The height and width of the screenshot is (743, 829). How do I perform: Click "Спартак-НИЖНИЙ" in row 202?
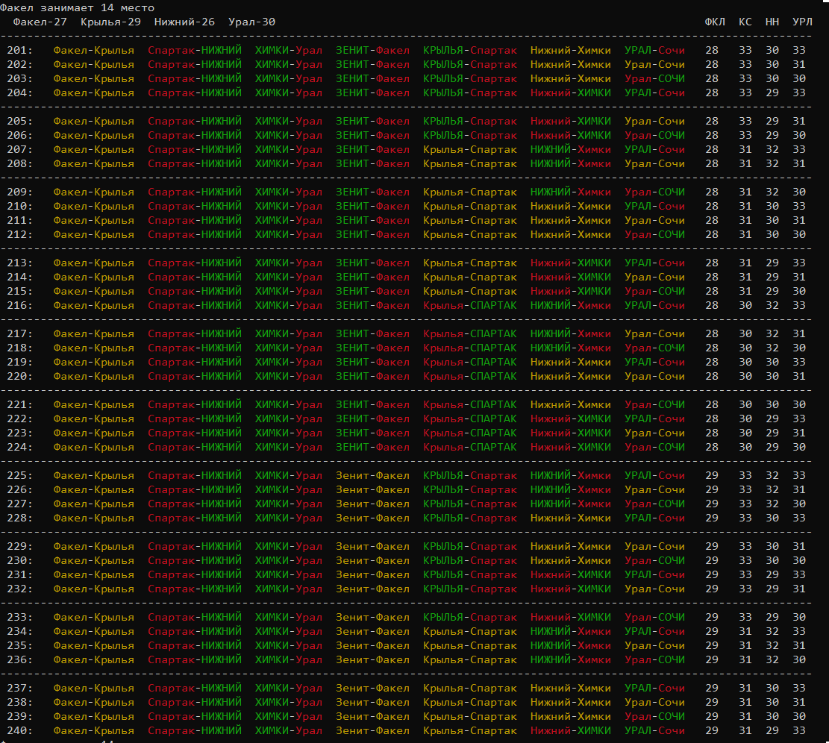click(195, 64)
